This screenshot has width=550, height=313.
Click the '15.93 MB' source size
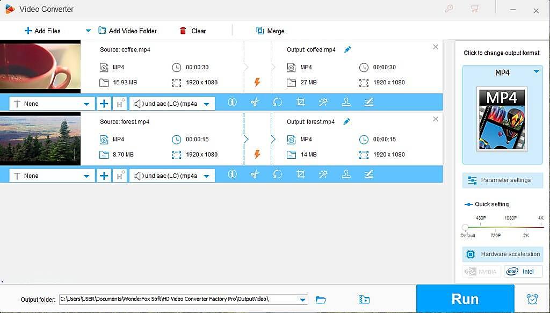(x=125, y=82)
